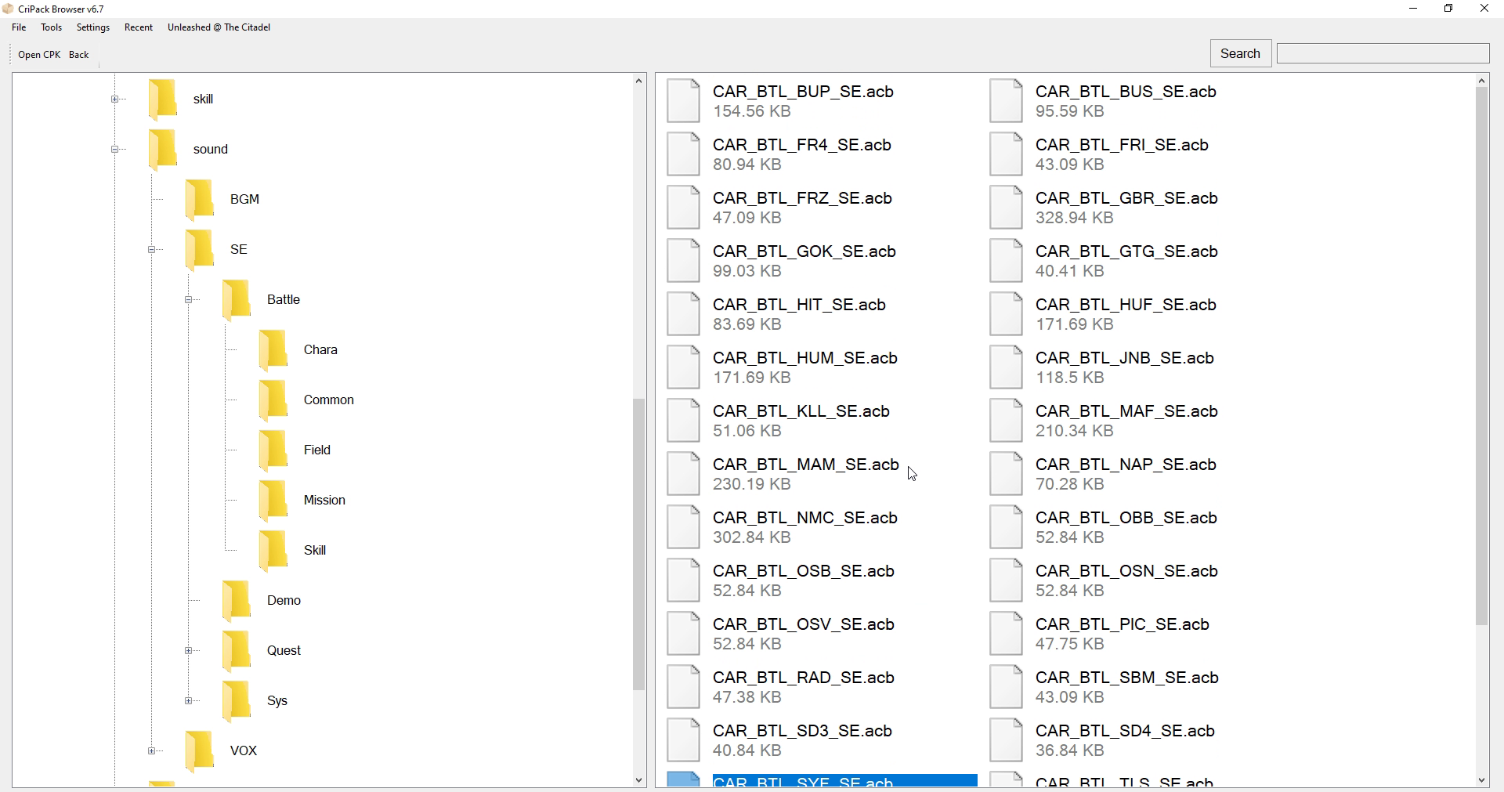The image size is (1504, 792).
Task: Focus the search text field
Action: 1383,53
